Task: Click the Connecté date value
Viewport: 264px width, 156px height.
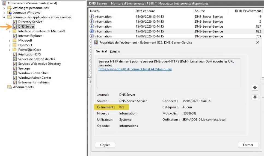Action: tap(196, 101)
